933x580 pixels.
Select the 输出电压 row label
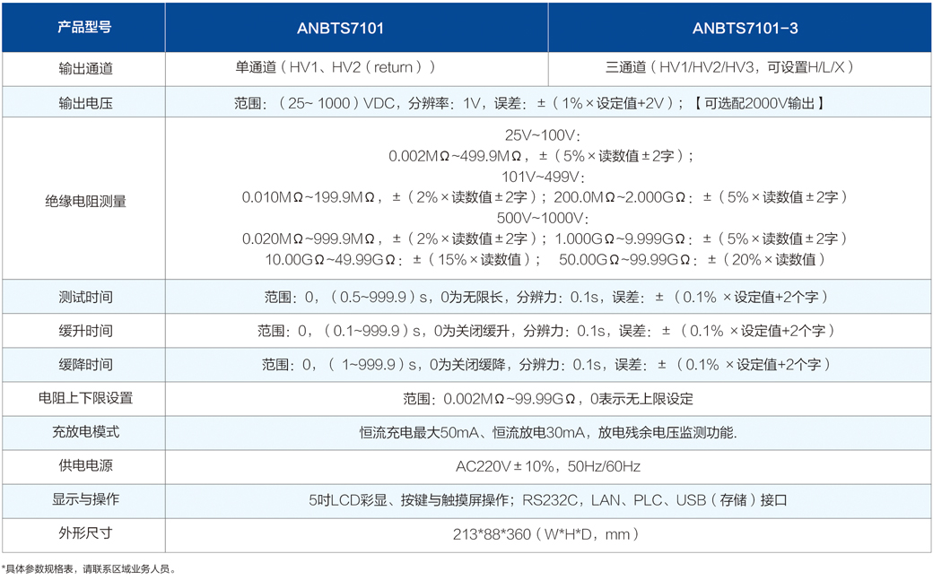coord(85,103)
